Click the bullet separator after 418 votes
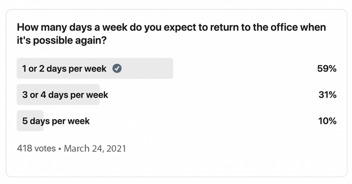Screen dimensions: 352x184 pyautogui.click(x=60, y=149)
